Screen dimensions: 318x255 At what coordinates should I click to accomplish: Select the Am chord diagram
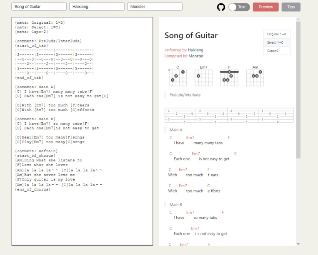(255, 77)
